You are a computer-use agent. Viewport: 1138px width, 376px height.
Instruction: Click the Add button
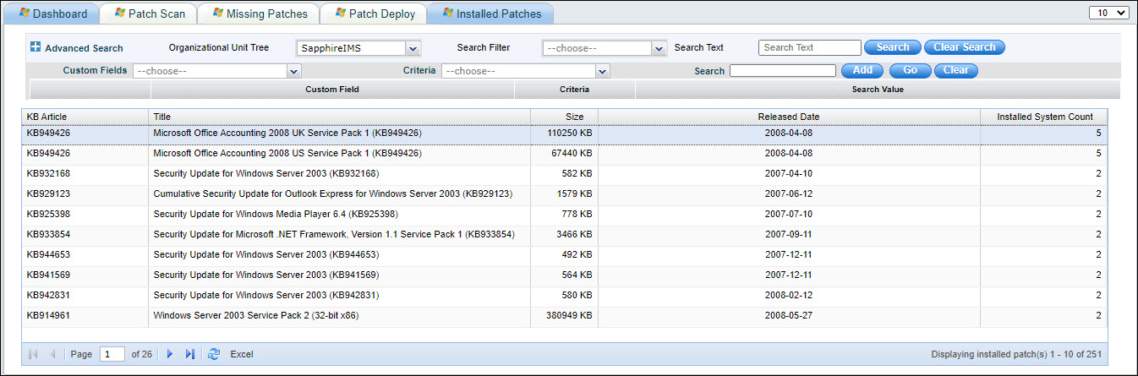[x=862, y=70]
